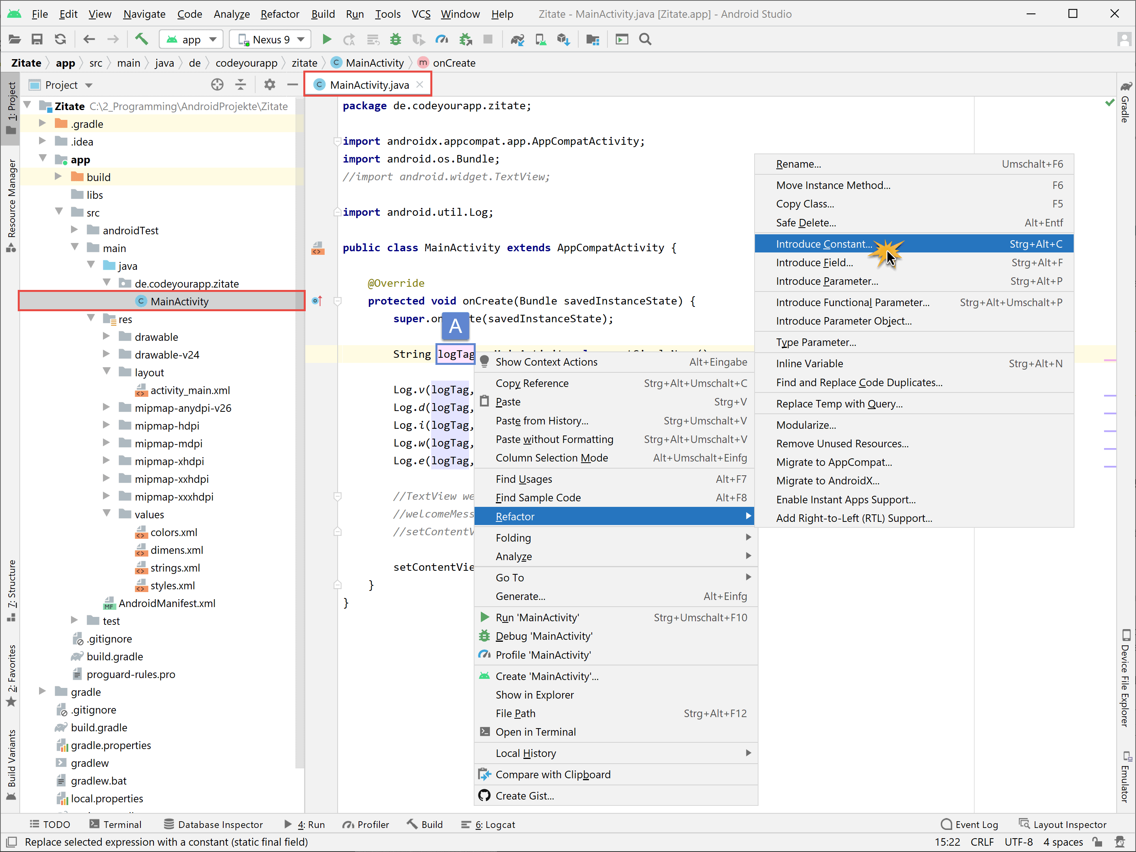
Task: Click the 4 spaces indent setting
Action: coord(1063,842)
